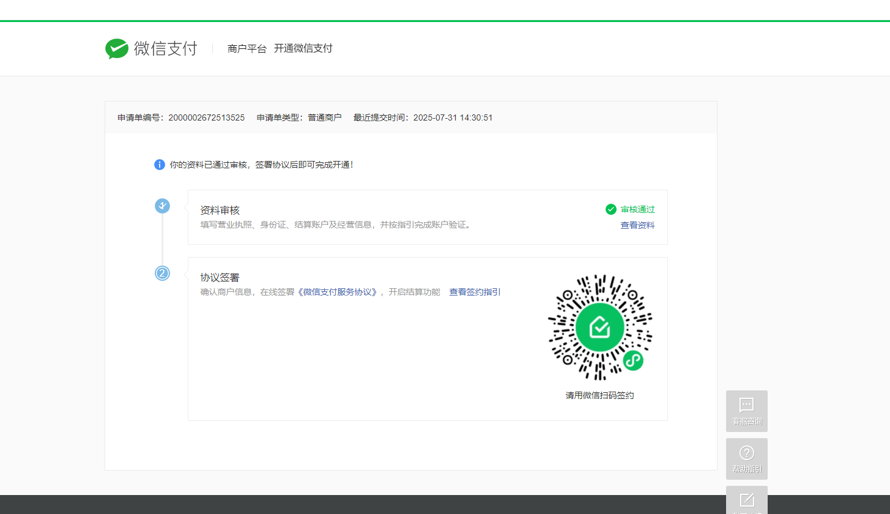Click the 微信支付 logo text in header

[166, 48]
